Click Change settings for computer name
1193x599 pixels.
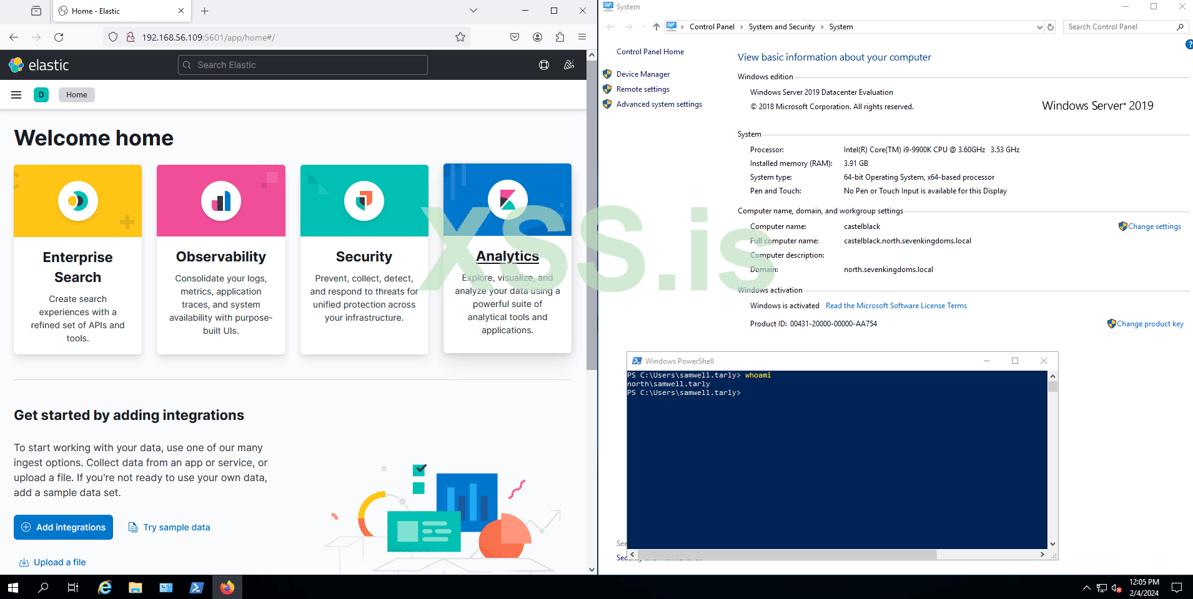[x=1154, y=226]
